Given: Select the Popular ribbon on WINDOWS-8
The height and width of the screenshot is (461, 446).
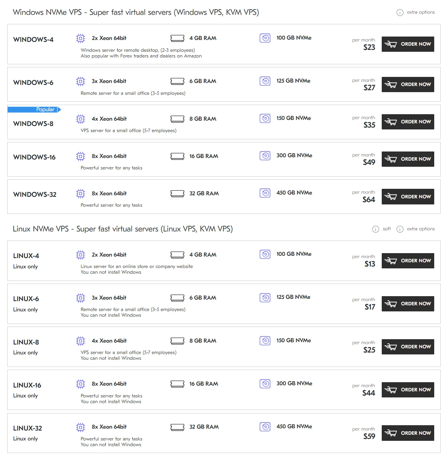Looking at the screenshot, I should [x=35, y=109].
